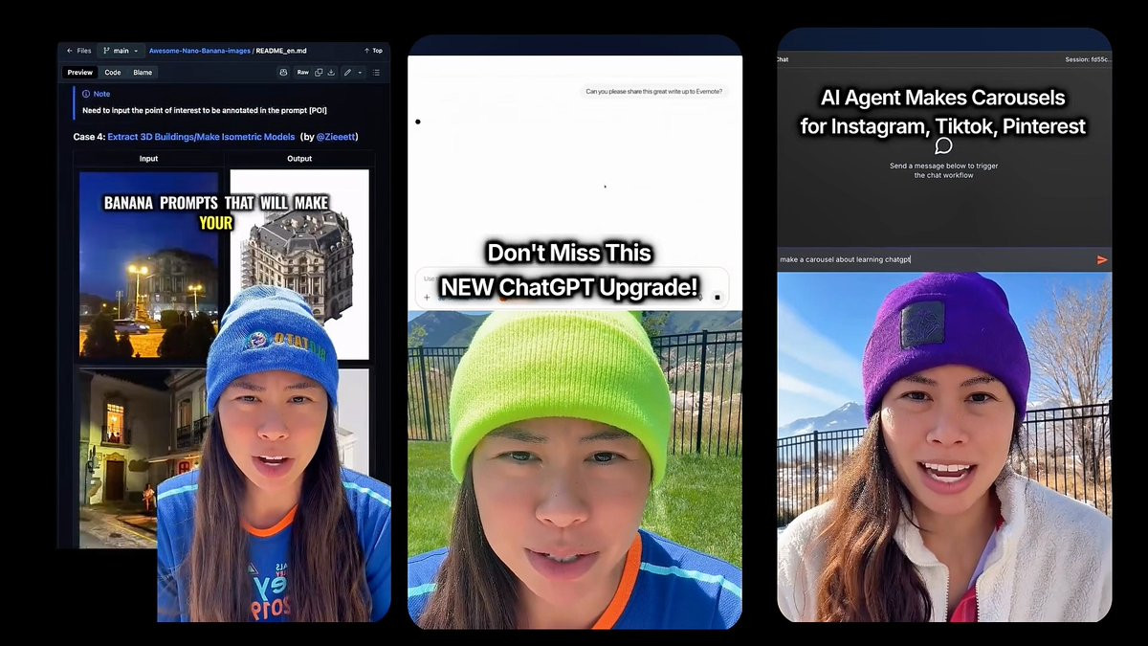Image resolution: width=1148 pixels, height=646 pixels.
Task: Expand the edit options dropdown arrow
Action: coord(360,73)
